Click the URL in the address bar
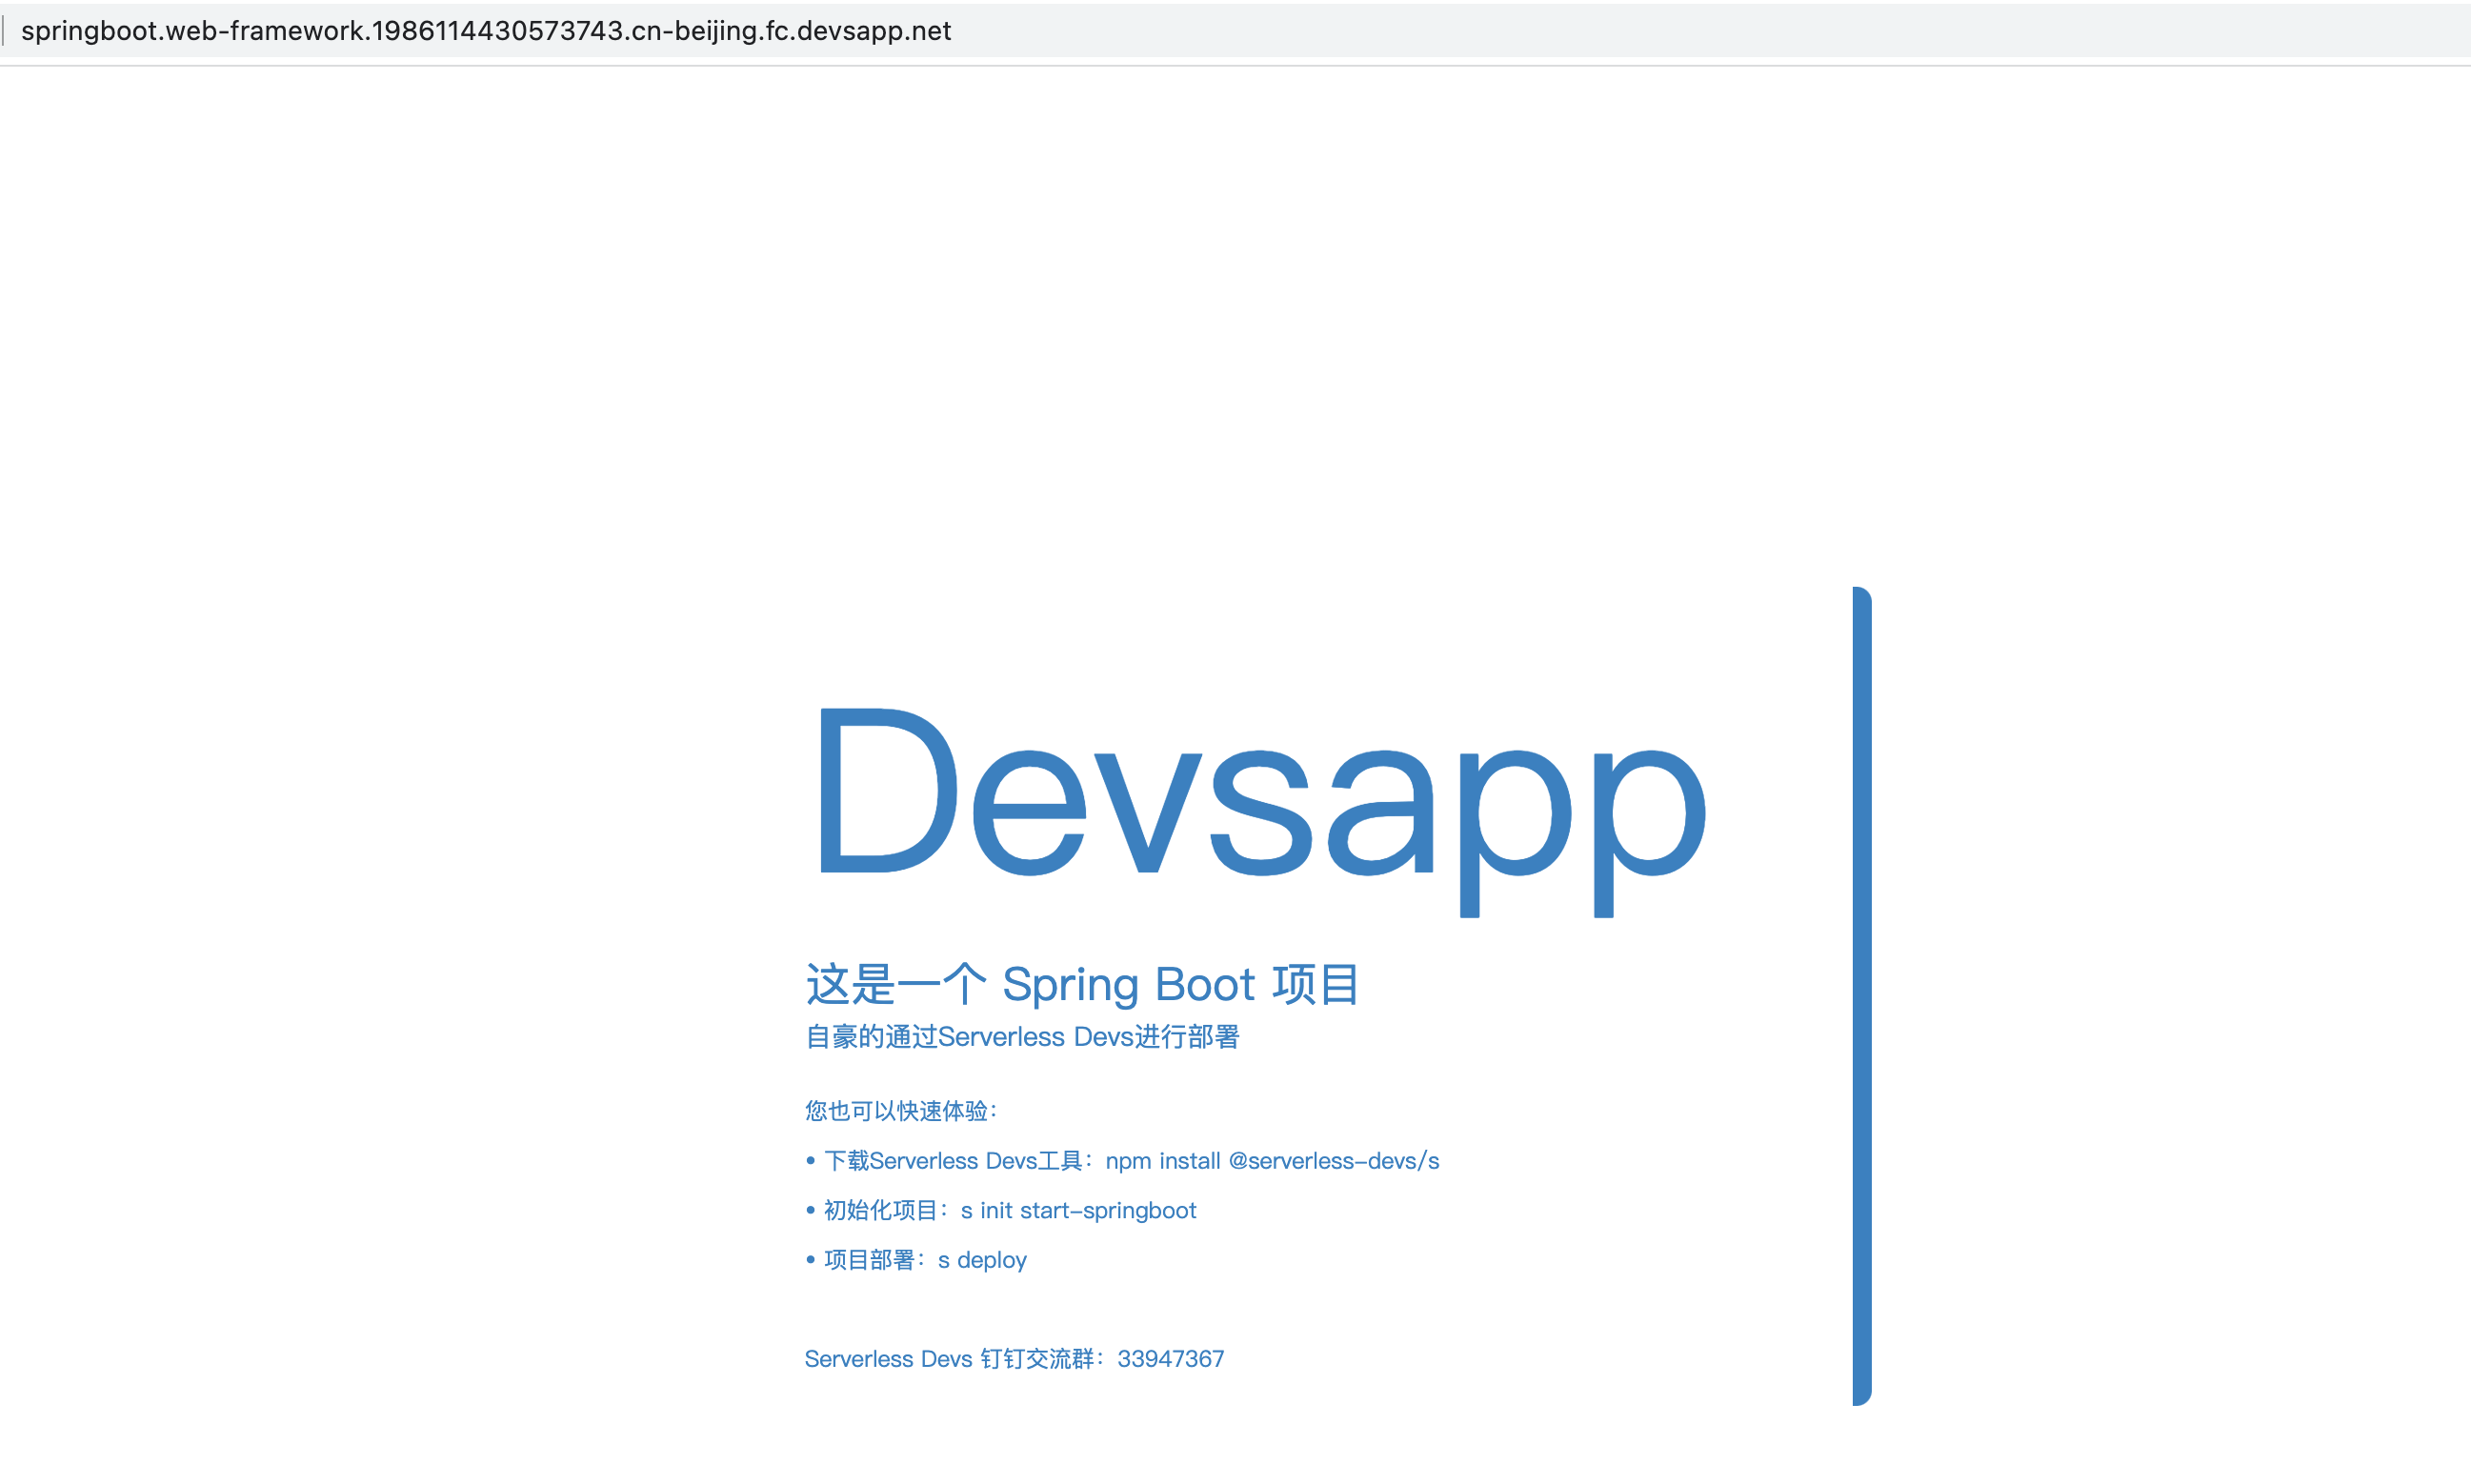2471x1484 pixels. point(486,31)
